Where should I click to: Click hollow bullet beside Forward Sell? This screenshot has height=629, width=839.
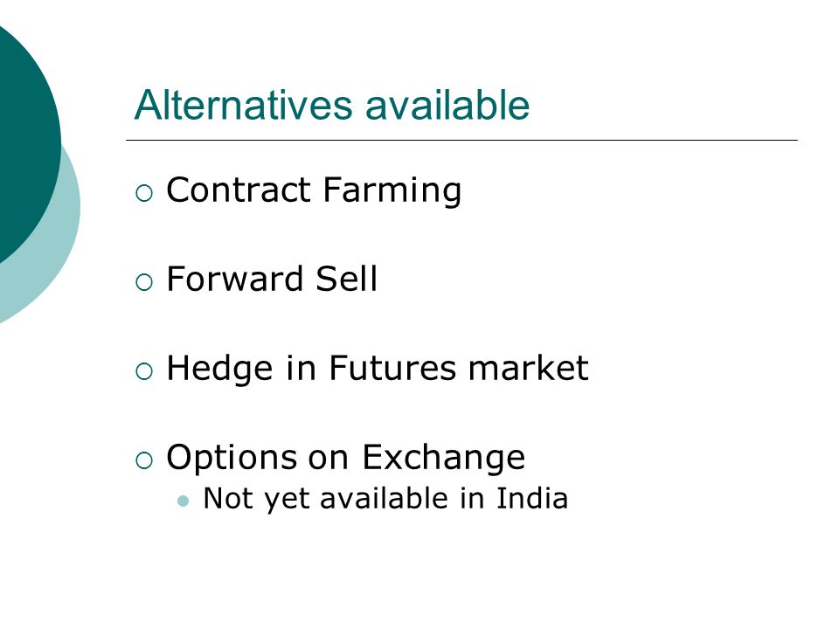click(x=144, y=282)
